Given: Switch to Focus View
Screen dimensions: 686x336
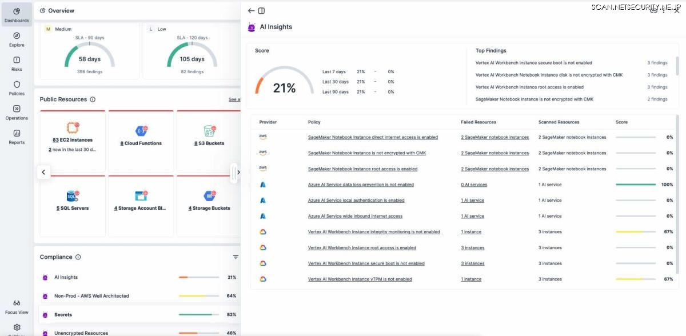Looking at the screenshot, I should tap(17, 307).
